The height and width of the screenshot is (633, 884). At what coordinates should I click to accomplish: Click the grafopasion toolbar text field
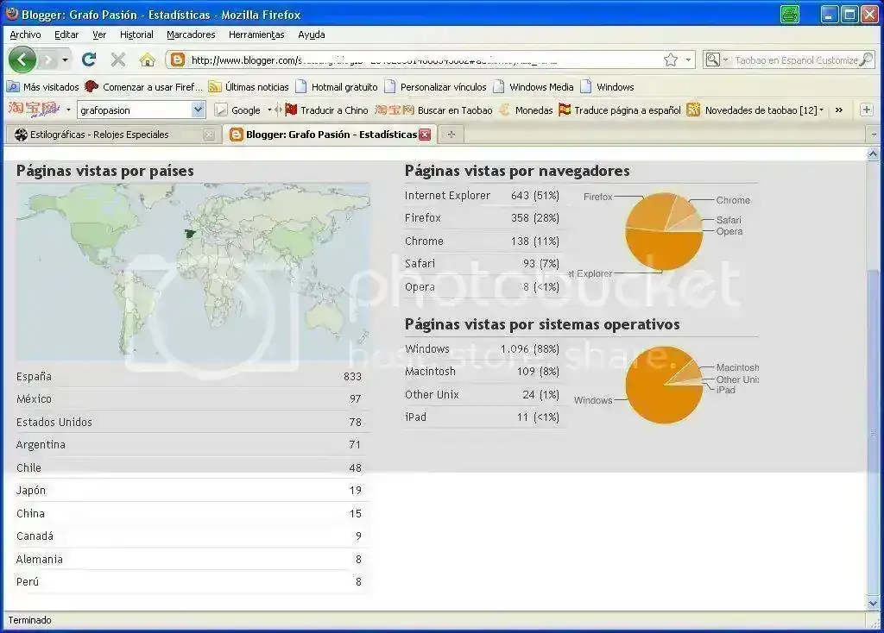(134, 110)
